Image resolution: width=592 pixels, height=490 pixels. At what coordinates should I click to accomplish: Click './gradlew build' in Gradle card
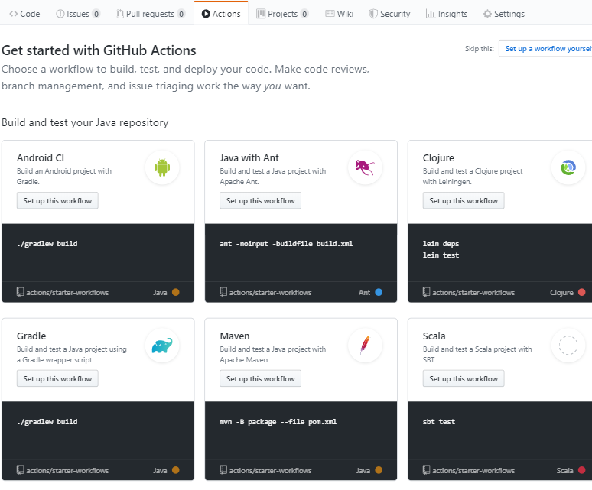(47, 422)
